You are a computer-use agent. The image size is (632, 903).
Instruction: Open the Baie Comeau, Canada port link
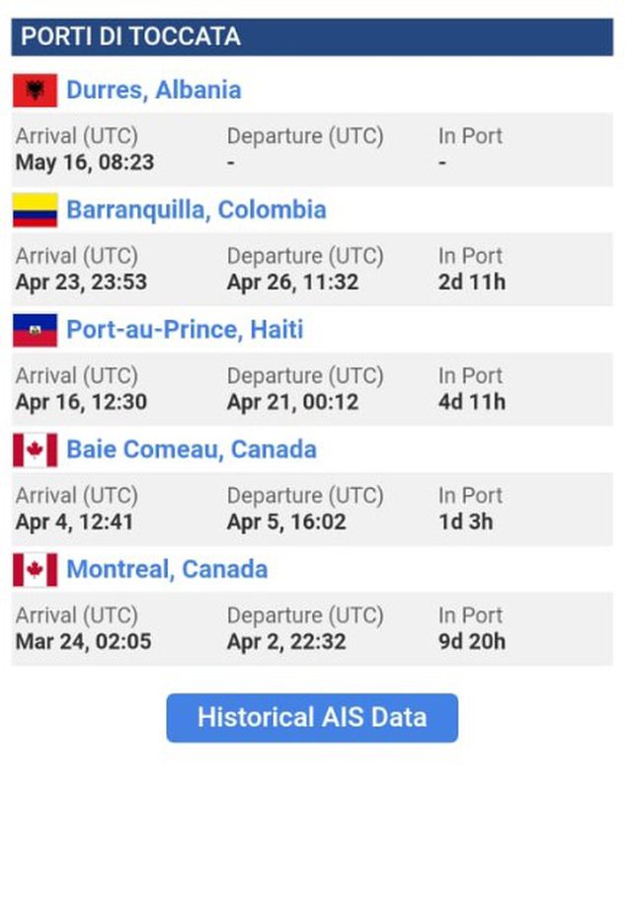[192, 450]
